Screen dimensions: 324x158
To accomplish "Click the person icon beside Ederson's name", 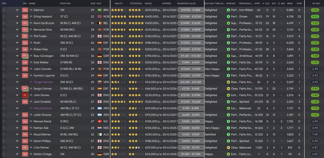I will [x=31, y=10].
